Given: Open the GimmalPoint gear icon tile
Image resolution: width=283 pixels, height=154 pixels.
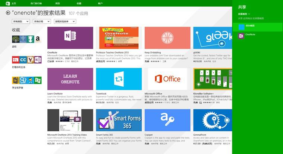Looking at the screenshot, I should point(213,120).
